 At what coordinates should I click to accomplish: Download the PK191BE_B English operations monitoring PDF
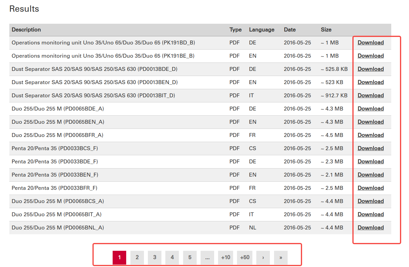tap(370, 56)
